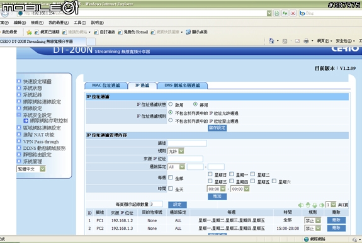This screenshot has width=362, height=243.
Task: Select rule blocking unlisted IP addresses
Action: (x=171, y=120)
